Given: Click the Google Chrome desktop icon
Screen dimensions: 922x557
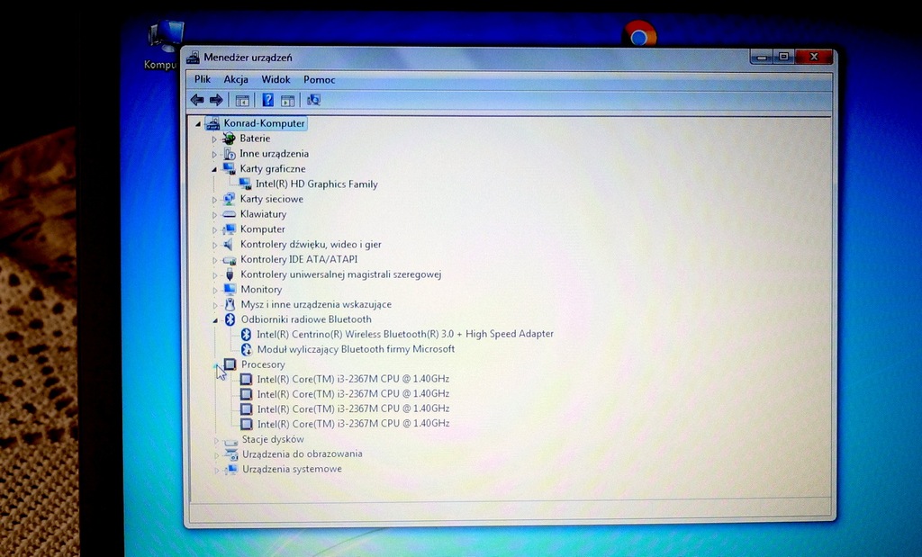Looking at the screenshot, I should coord(640,34).
